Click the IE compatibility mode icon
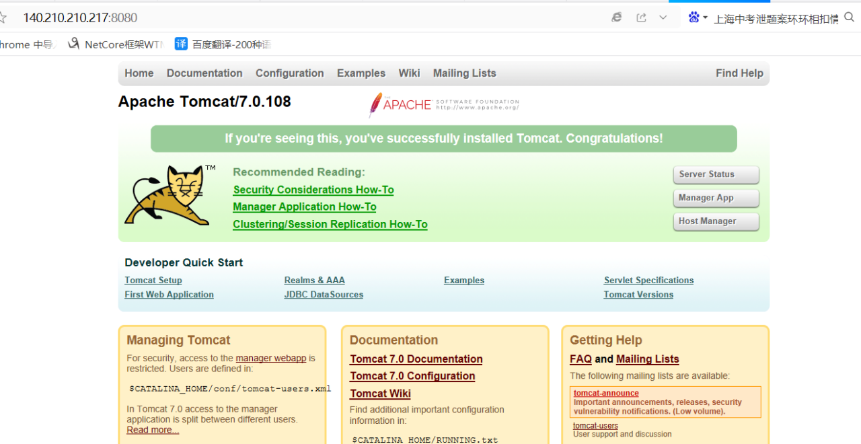Screen dimensions: 861x444 point(617,17)
